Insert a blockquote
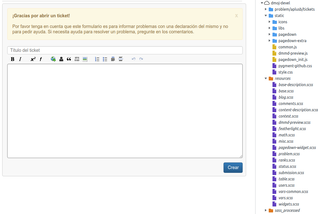318x214 pixels. tap(69, 59)
